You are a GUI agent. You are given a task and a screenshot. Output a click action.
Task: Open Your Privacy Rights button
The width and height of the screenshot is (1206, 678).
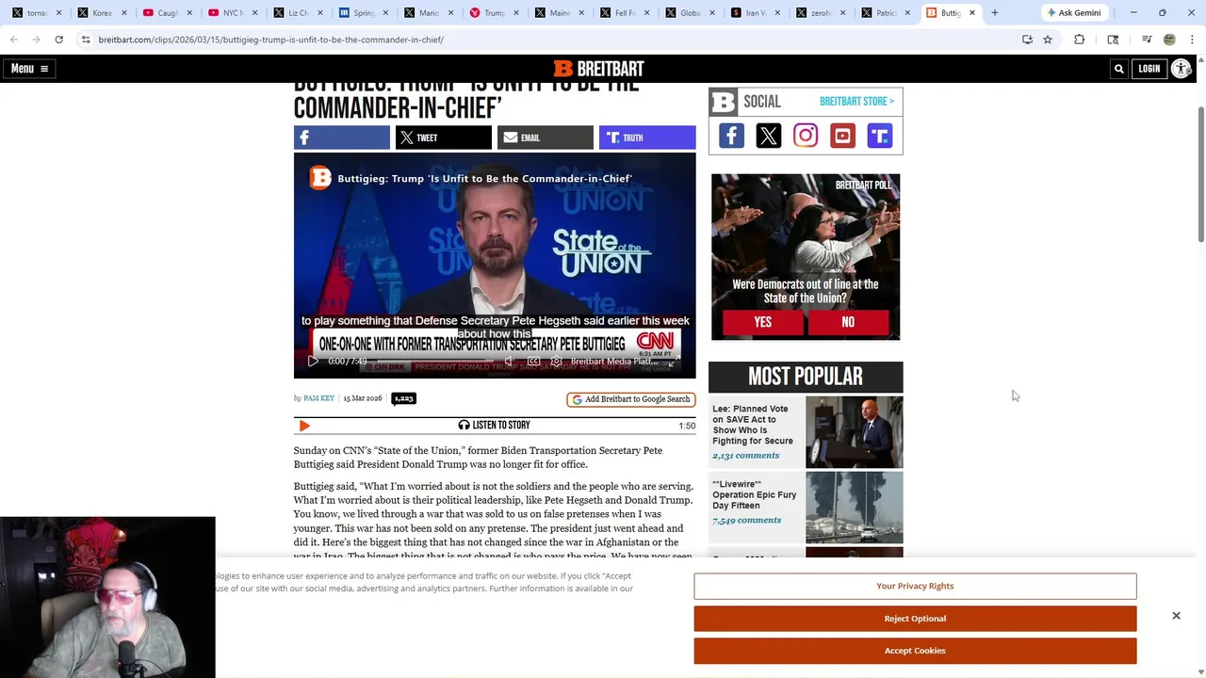point(915,586)
